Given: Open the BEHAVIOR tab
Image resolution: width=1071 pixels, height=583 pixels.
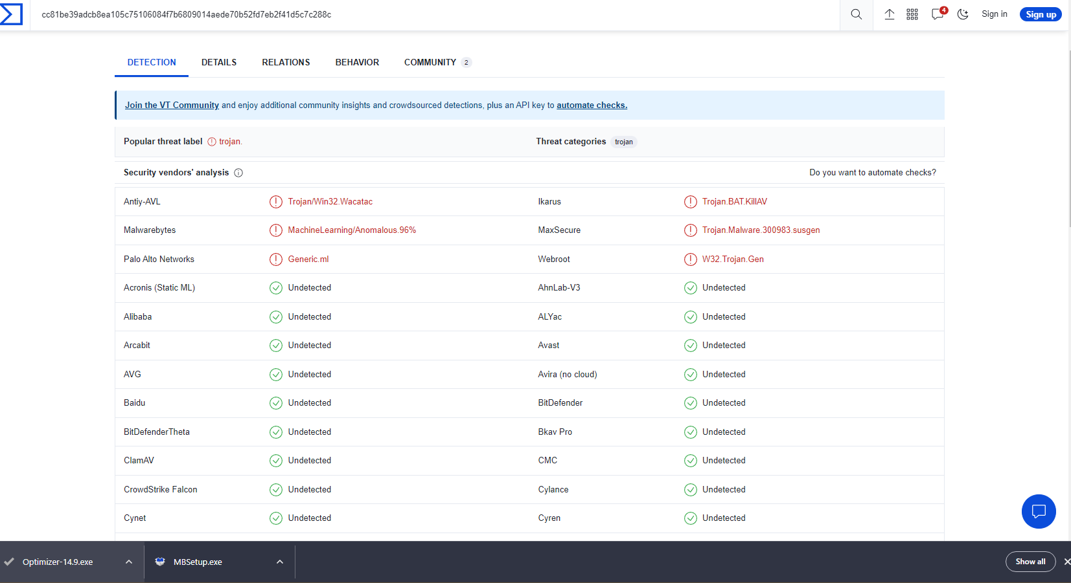Looking at the screenshot, I should [x=357, y=62].
